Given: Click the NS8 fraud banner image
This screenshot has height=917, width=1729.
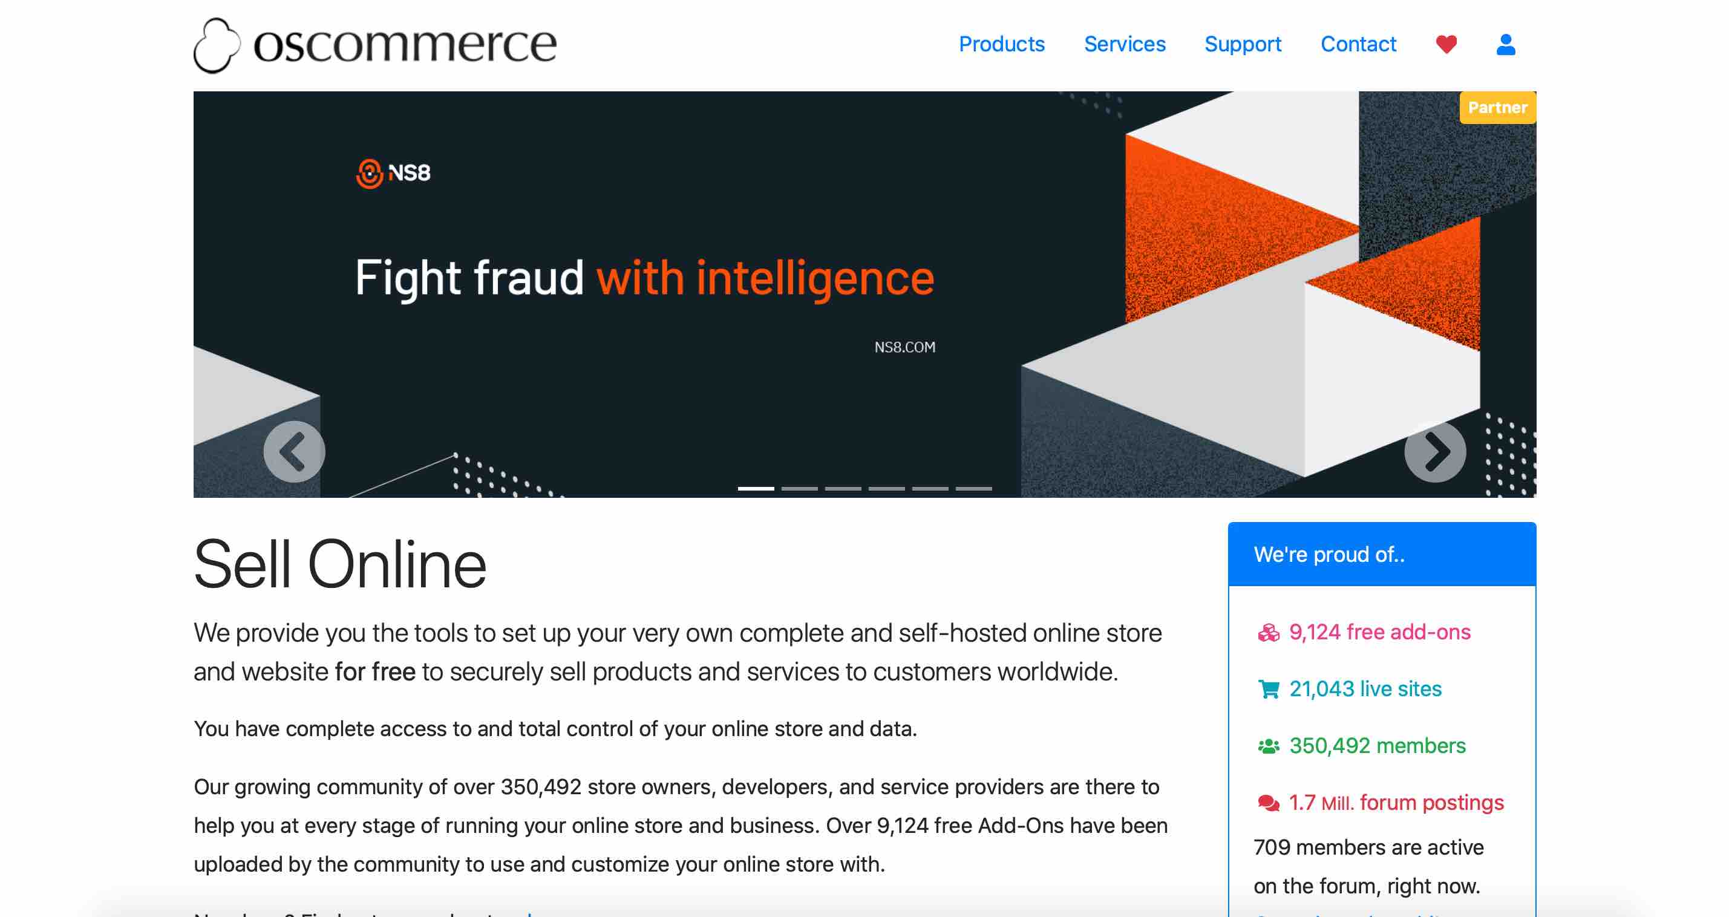Looking at the screenshot, I should [x=864, y=294].
